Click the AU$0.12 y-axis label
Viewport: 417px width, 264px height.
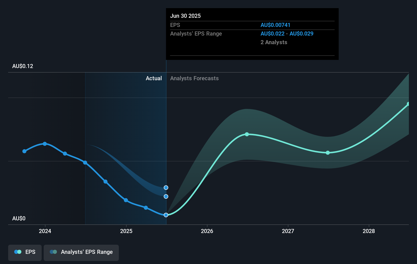tap(23, 66)
